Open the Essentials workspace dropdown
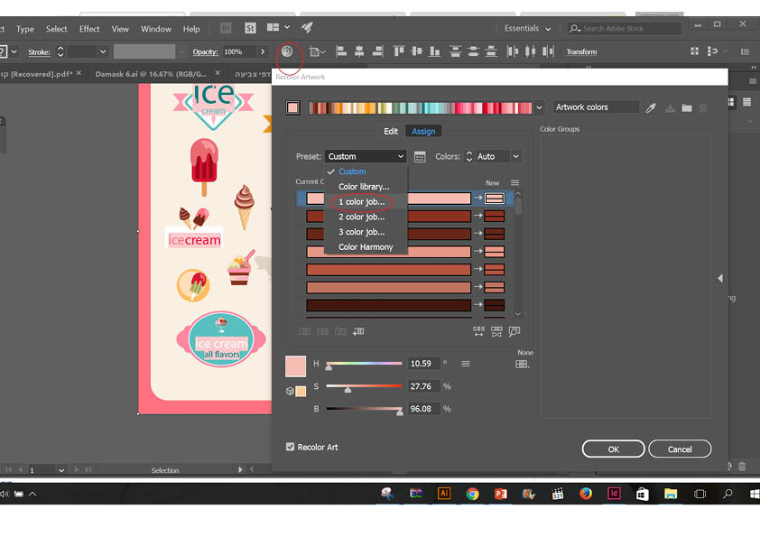The height and width of the screenshot is (537, 760). click(526, 29)
